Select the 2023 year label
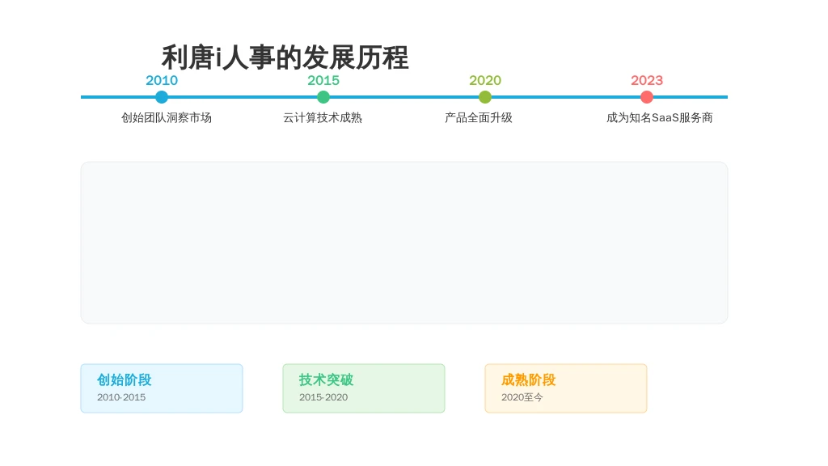 646,80
